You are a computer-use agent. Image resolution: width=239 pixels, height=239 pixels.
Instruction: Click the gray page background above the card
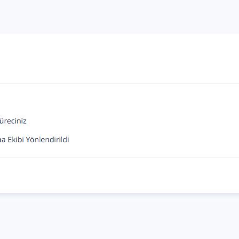click(119, 16)
